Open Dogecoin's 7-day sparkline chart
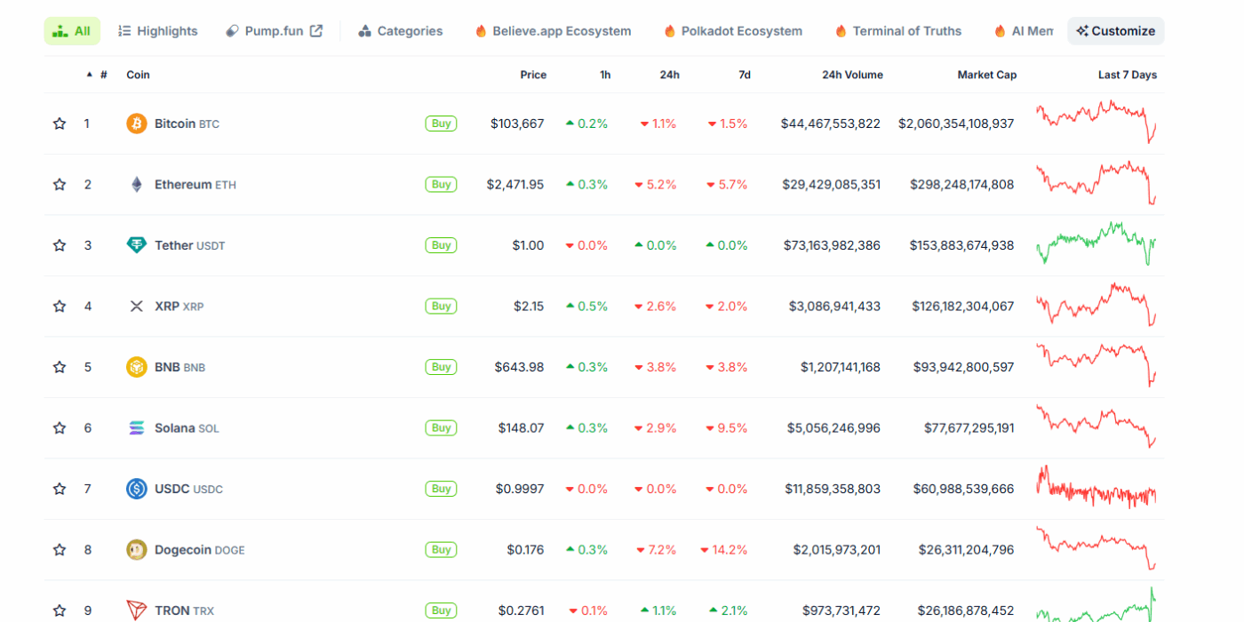Screen dimensions: 1244x622 (1096, 548)
